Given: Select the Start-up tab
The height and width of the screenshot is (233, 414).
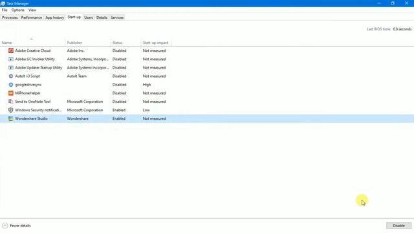Looking at the screenshot, I should 74,17.
